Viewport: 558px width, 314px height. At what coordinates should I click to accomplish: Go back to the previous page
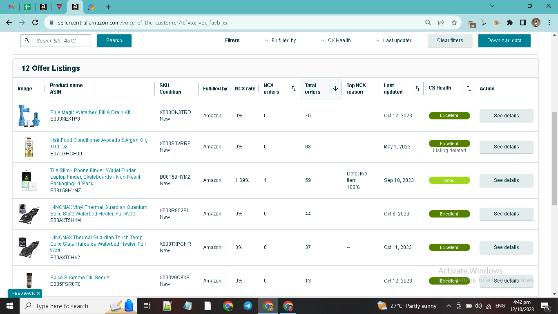point(9,23)
